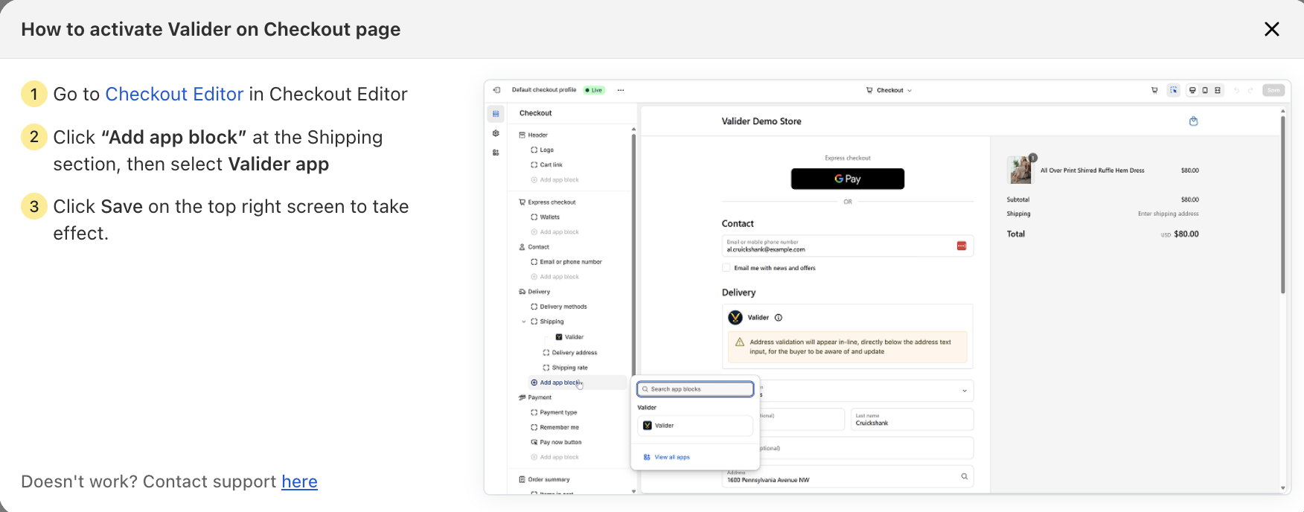Screen dimensions: 1304x512
Task: Open the Settings gear sidebar icon
Action: [x=496, y=133]
